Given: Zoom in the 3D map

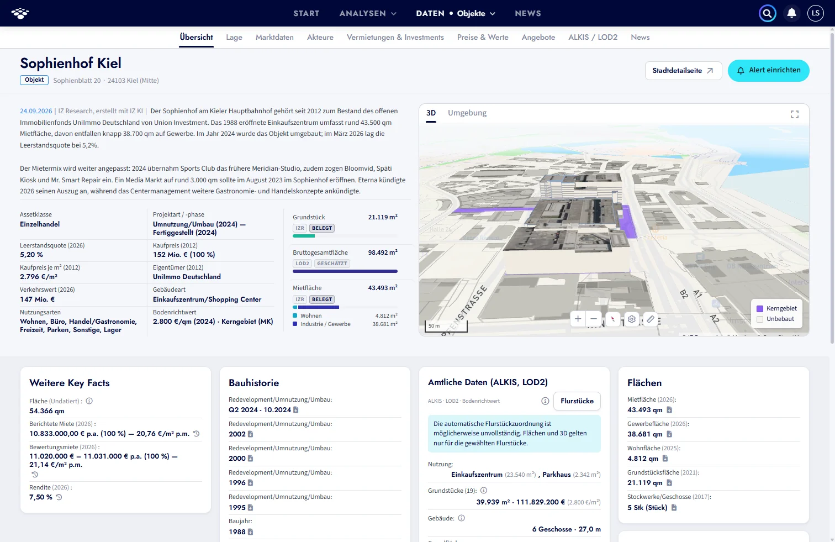Looking at the screenshot, I should pyautogui.click(x=578, y=319).
